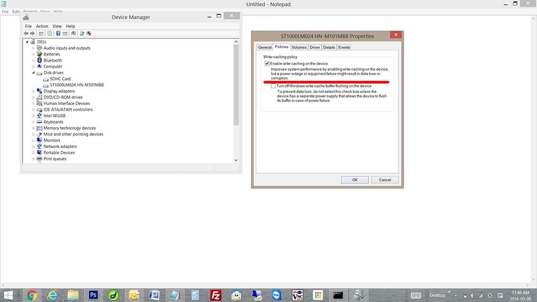Screen dimensions: 537x302
Task: Select the Human Interface Devices entry
Action: click(x=67, y=104)
